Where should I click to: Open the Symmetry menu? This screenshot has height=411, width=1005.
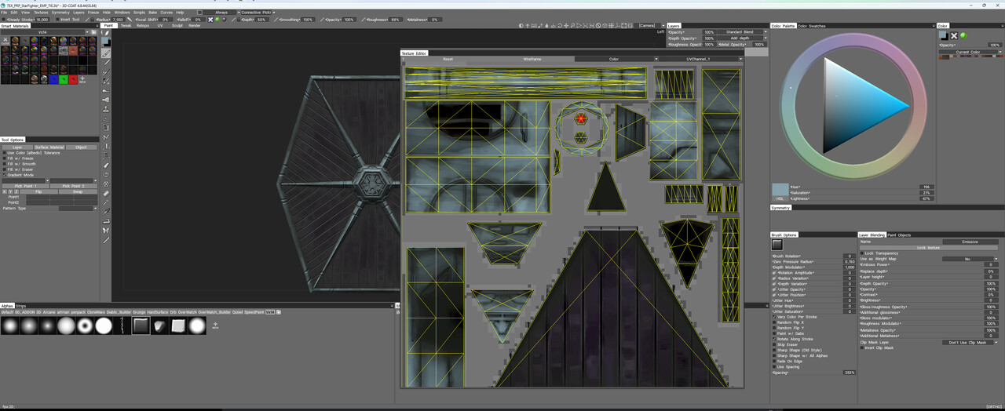[x=60, y=13]
